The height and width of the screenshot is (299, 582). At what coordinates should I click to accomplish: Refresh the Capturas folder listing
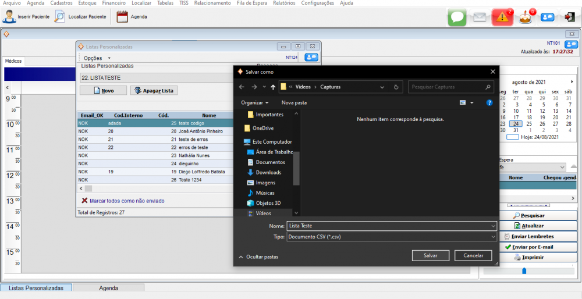coord(396,87)
